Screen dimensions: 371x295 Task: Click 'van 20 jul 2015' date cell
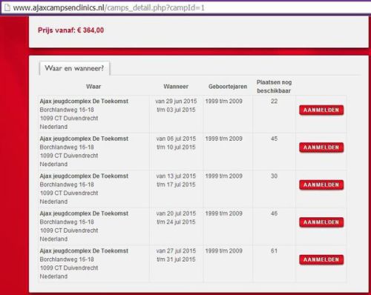click(x=176, y=213)
